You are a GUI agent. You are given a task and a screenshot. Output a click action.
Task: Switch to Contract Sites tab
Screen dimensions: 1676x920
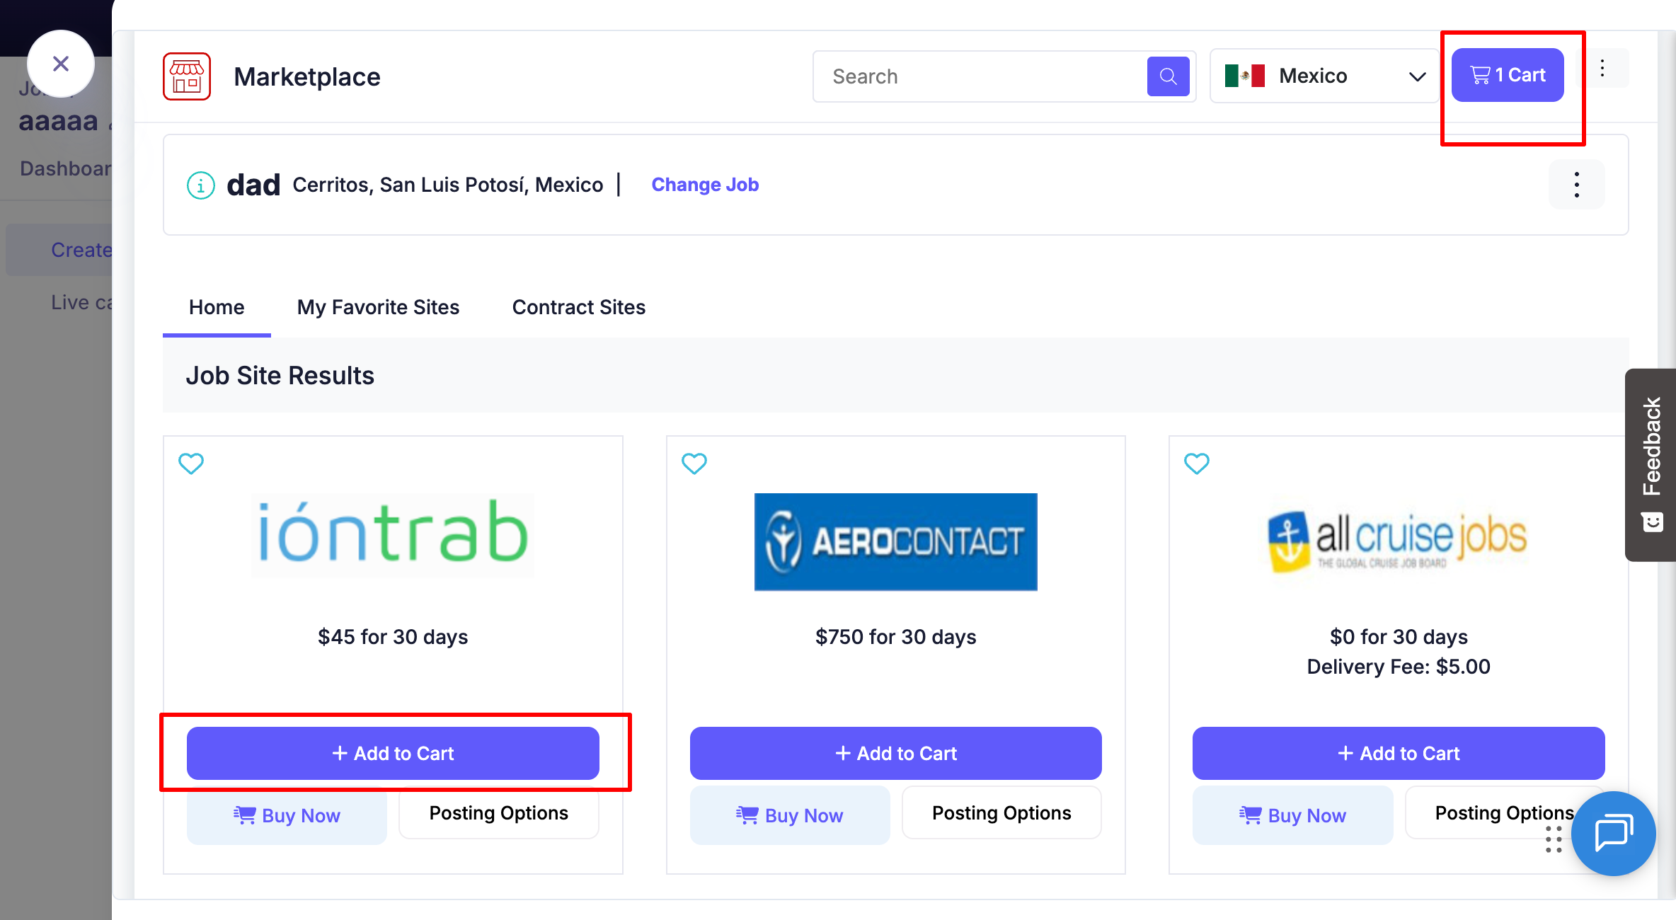(x=579, y=307)
